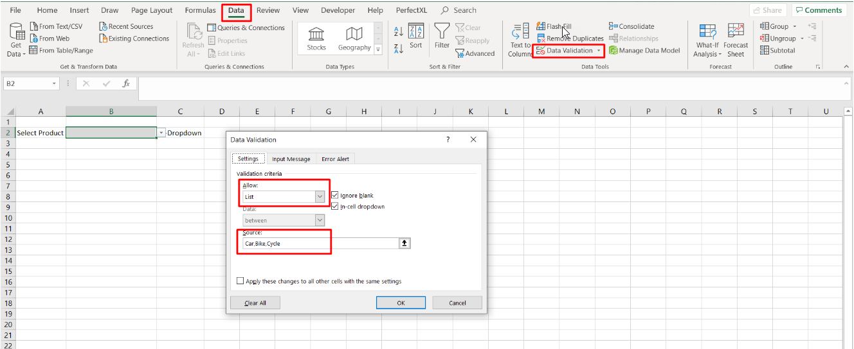Click OK in Data Validation dialog
Screen dimensions: 854x349
[401, 303]
